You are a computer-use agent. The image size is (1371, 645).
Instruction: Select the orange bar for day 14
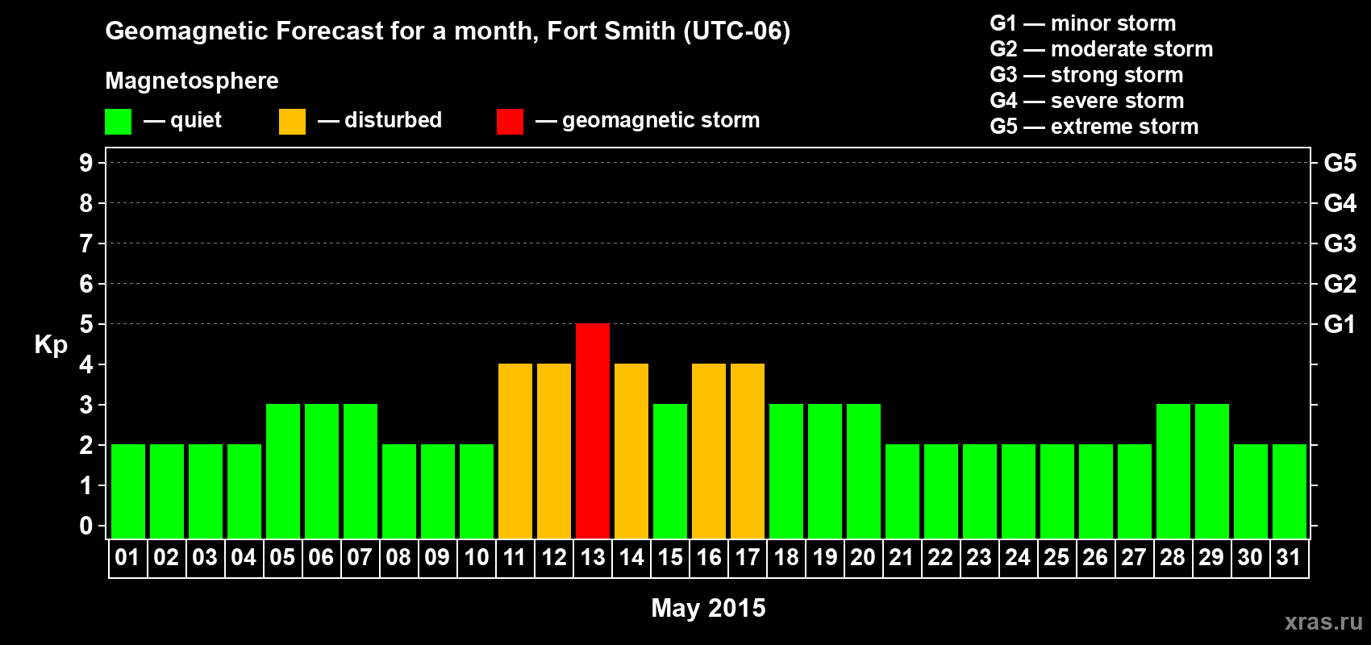(631, 451)
